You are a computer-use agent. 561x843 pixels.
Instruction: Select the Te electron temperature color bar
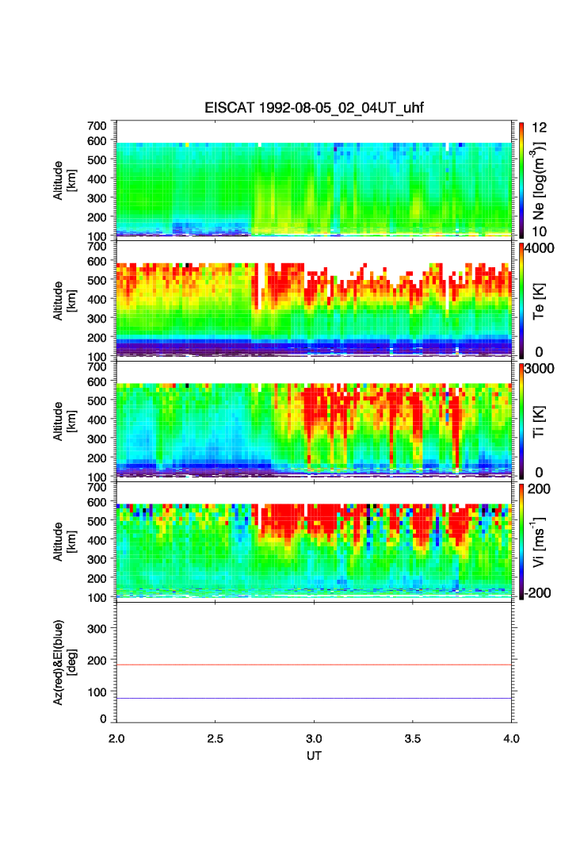[521, 300]
